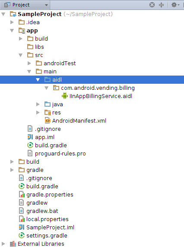
Task: Select the gradlew file
Action: click(37, 203)
